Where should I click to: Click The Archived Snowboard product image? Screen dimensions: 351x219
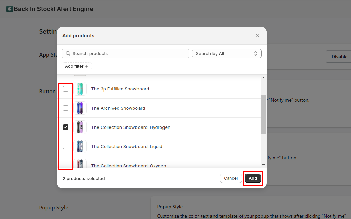click(x=80, y=108)
